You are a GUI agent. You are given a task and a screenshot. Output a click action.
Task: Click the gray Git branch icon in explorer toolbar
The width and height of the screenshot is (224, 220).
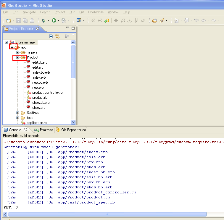pos(67,36)
